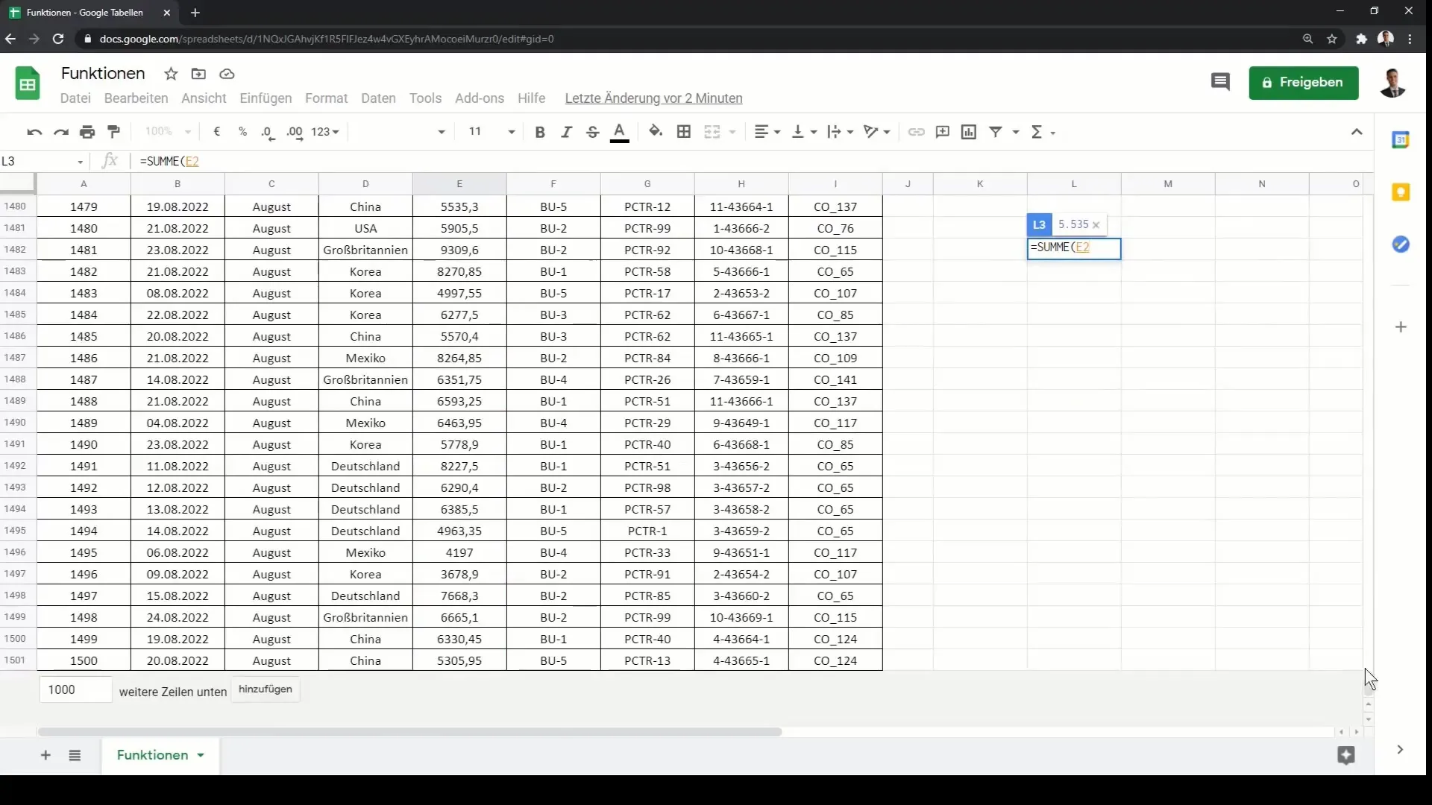1432x805 pixels.
Task: Open Google Sheets home logo
Action: coord(28,83)
